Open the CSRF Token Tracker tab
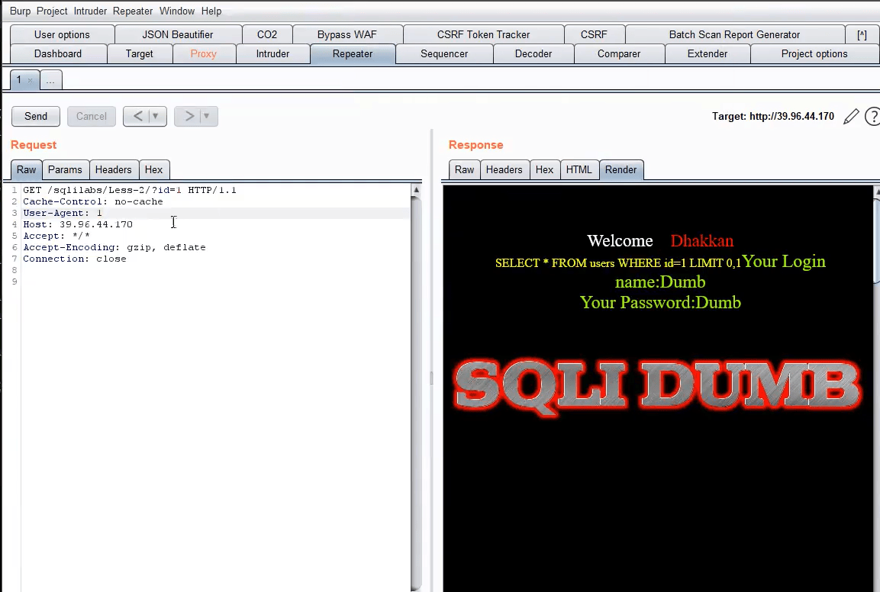 click(483, 34)
